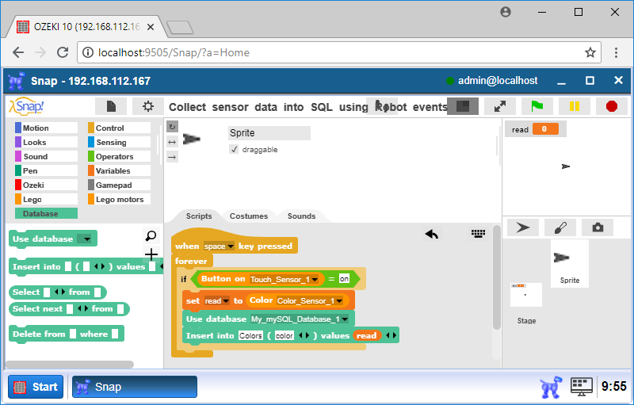Screen dimensions: 634x405
Task: Click the plus to make a block
Action: (151, 254)
